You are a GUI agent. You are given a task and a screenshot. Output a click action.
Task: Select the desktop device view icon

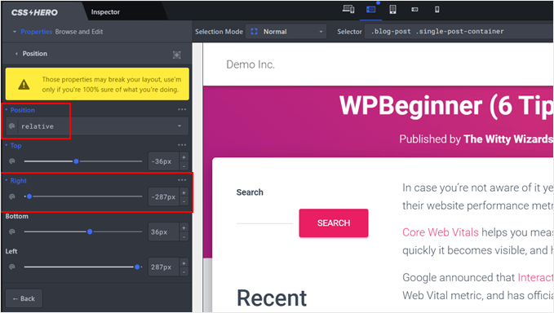pos(348,9)
